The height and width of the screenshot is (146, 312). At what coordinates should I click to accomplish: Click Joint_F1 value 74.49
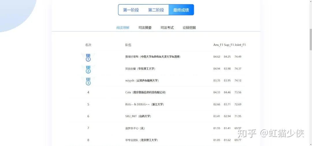click(238, 57)
